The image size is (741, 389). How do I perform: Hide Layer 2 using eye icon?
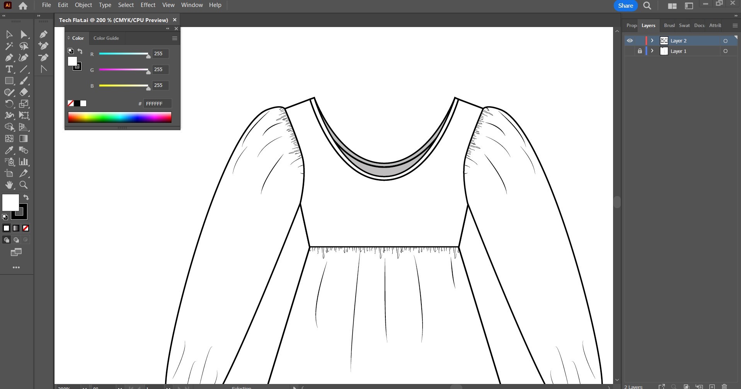[630, 41]
